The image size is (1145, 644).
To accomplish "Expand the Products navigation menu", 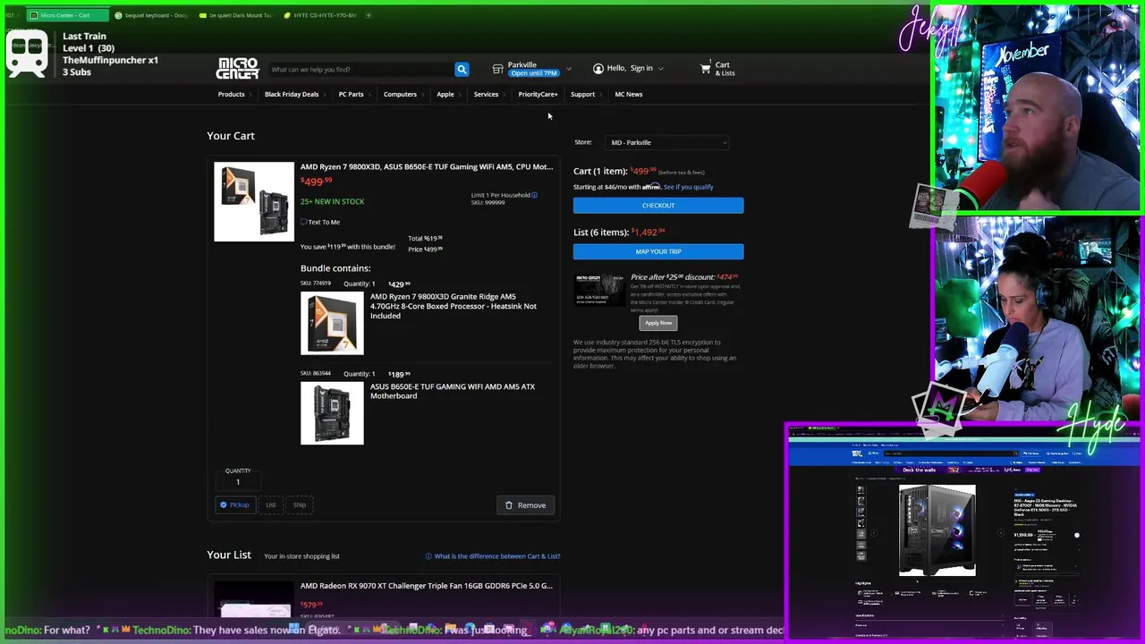I will [x=233, y=94].
